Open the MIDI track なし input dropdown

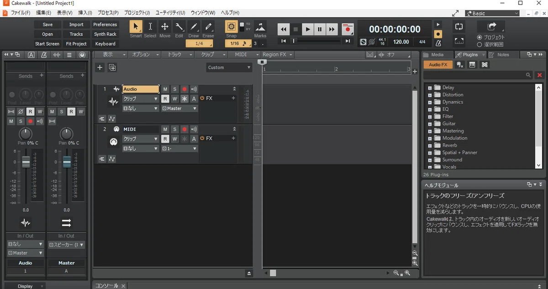pyautogui.click(x=140, y=148)
